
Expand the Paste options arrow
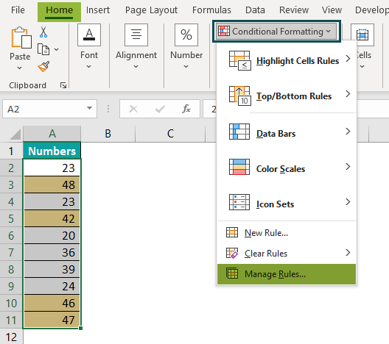coord(20,68)
